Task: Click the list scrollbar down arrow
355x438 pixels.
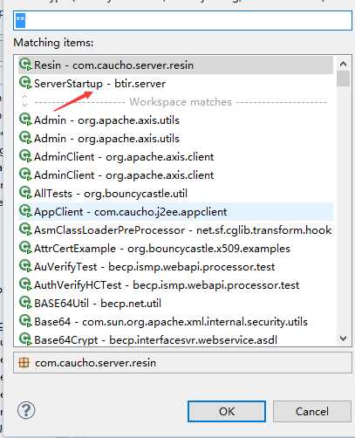Action: pyautogui.click(x=343, y=339)
